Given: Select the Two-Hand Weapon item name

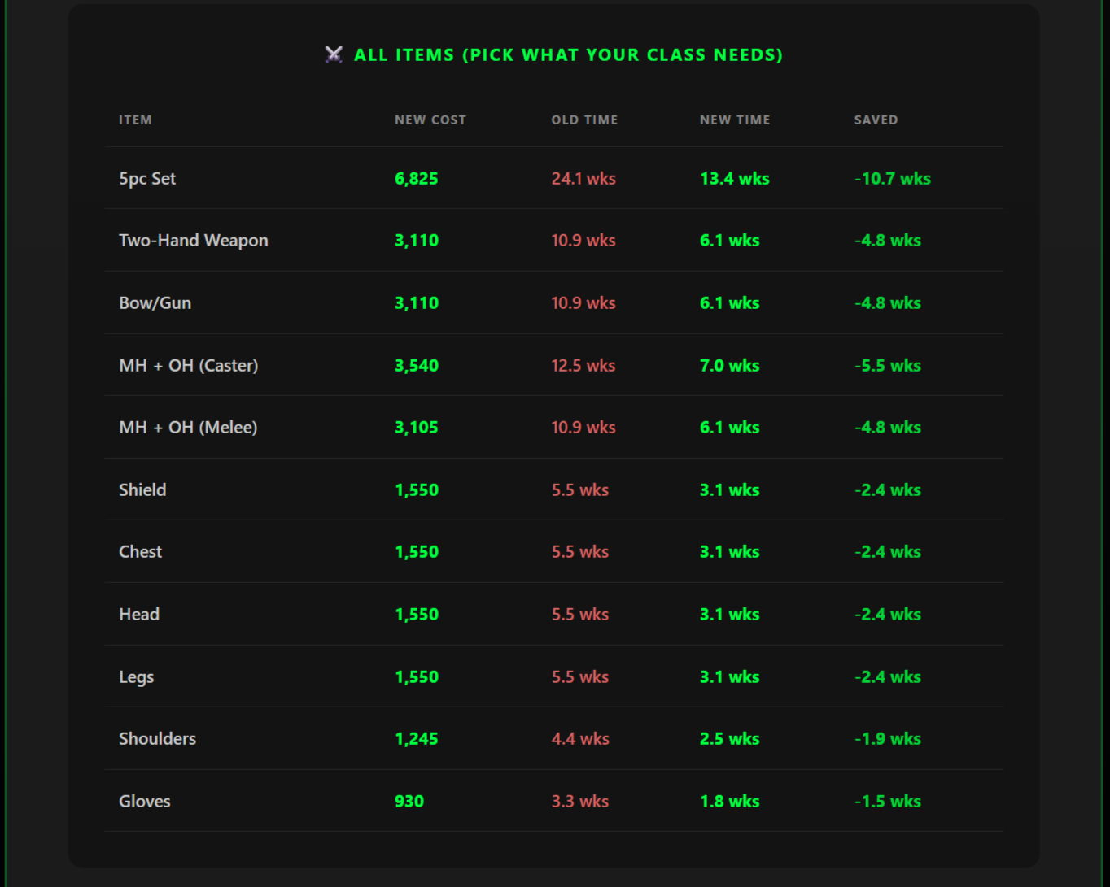Looking at the screenshot, I should point(193,241).
